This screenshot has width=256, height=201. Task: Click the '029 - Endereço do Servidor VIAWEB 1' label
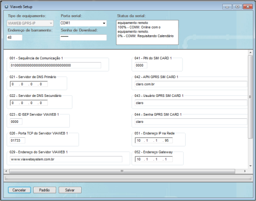coord(39,152)
